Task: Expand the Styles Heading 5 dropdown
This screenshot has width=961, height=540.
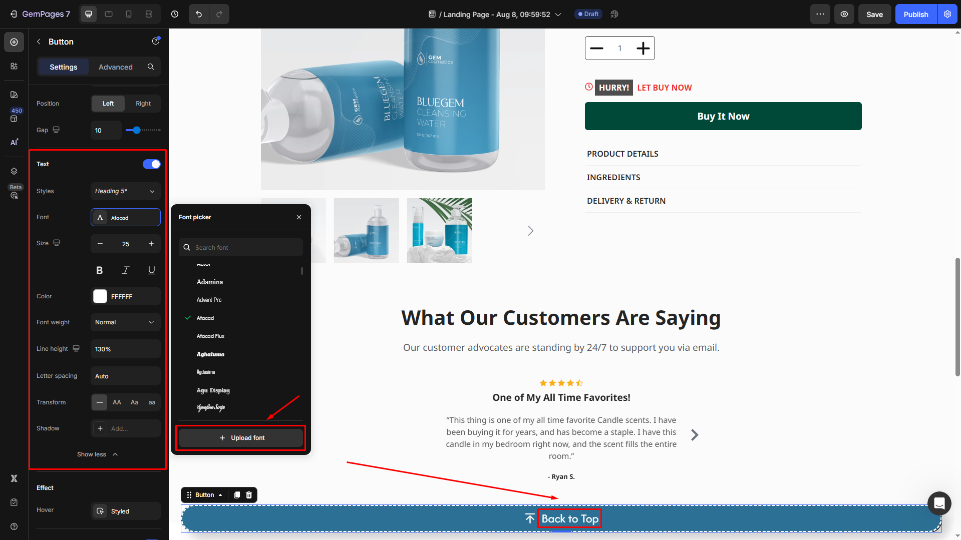Action: point(125,191)
